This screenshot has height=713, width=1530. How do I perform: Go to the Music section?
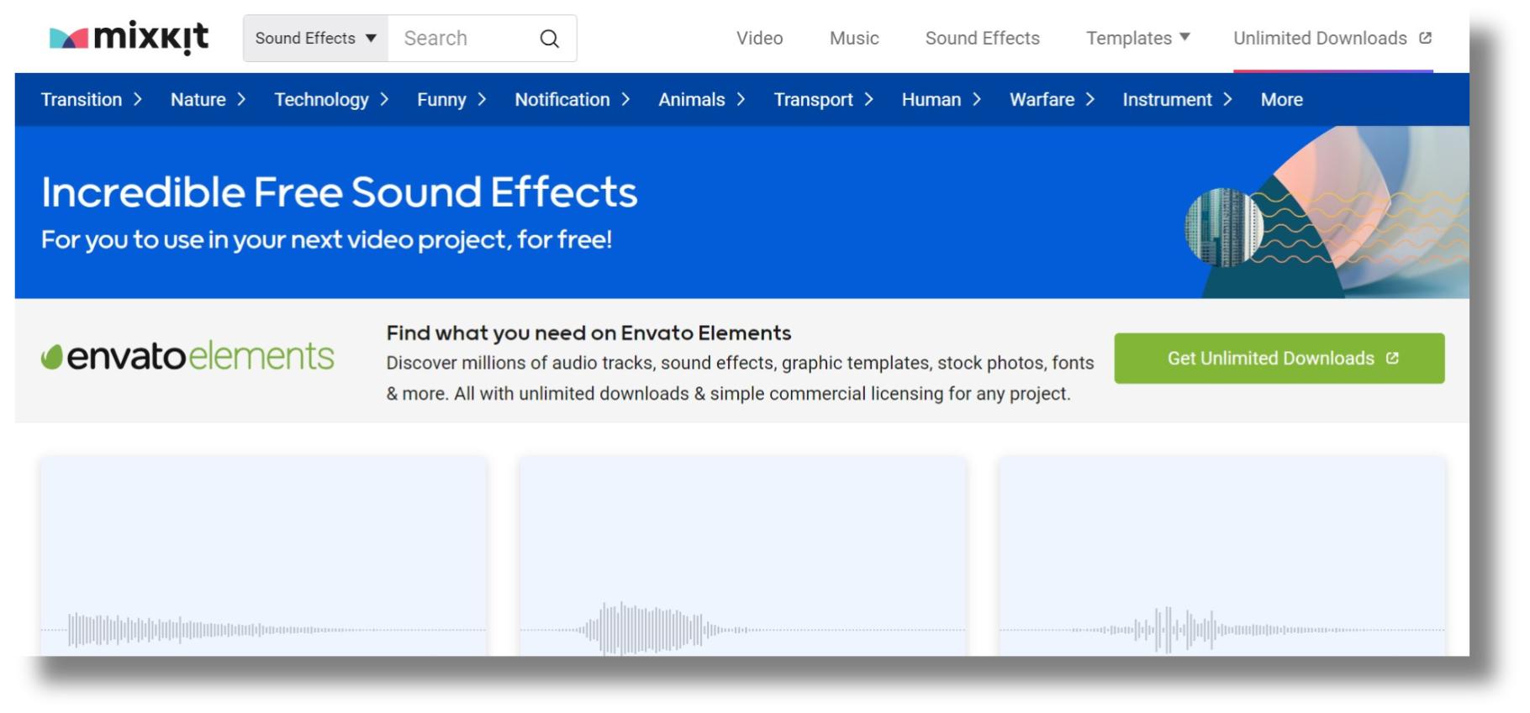click(x=854, y=39)
